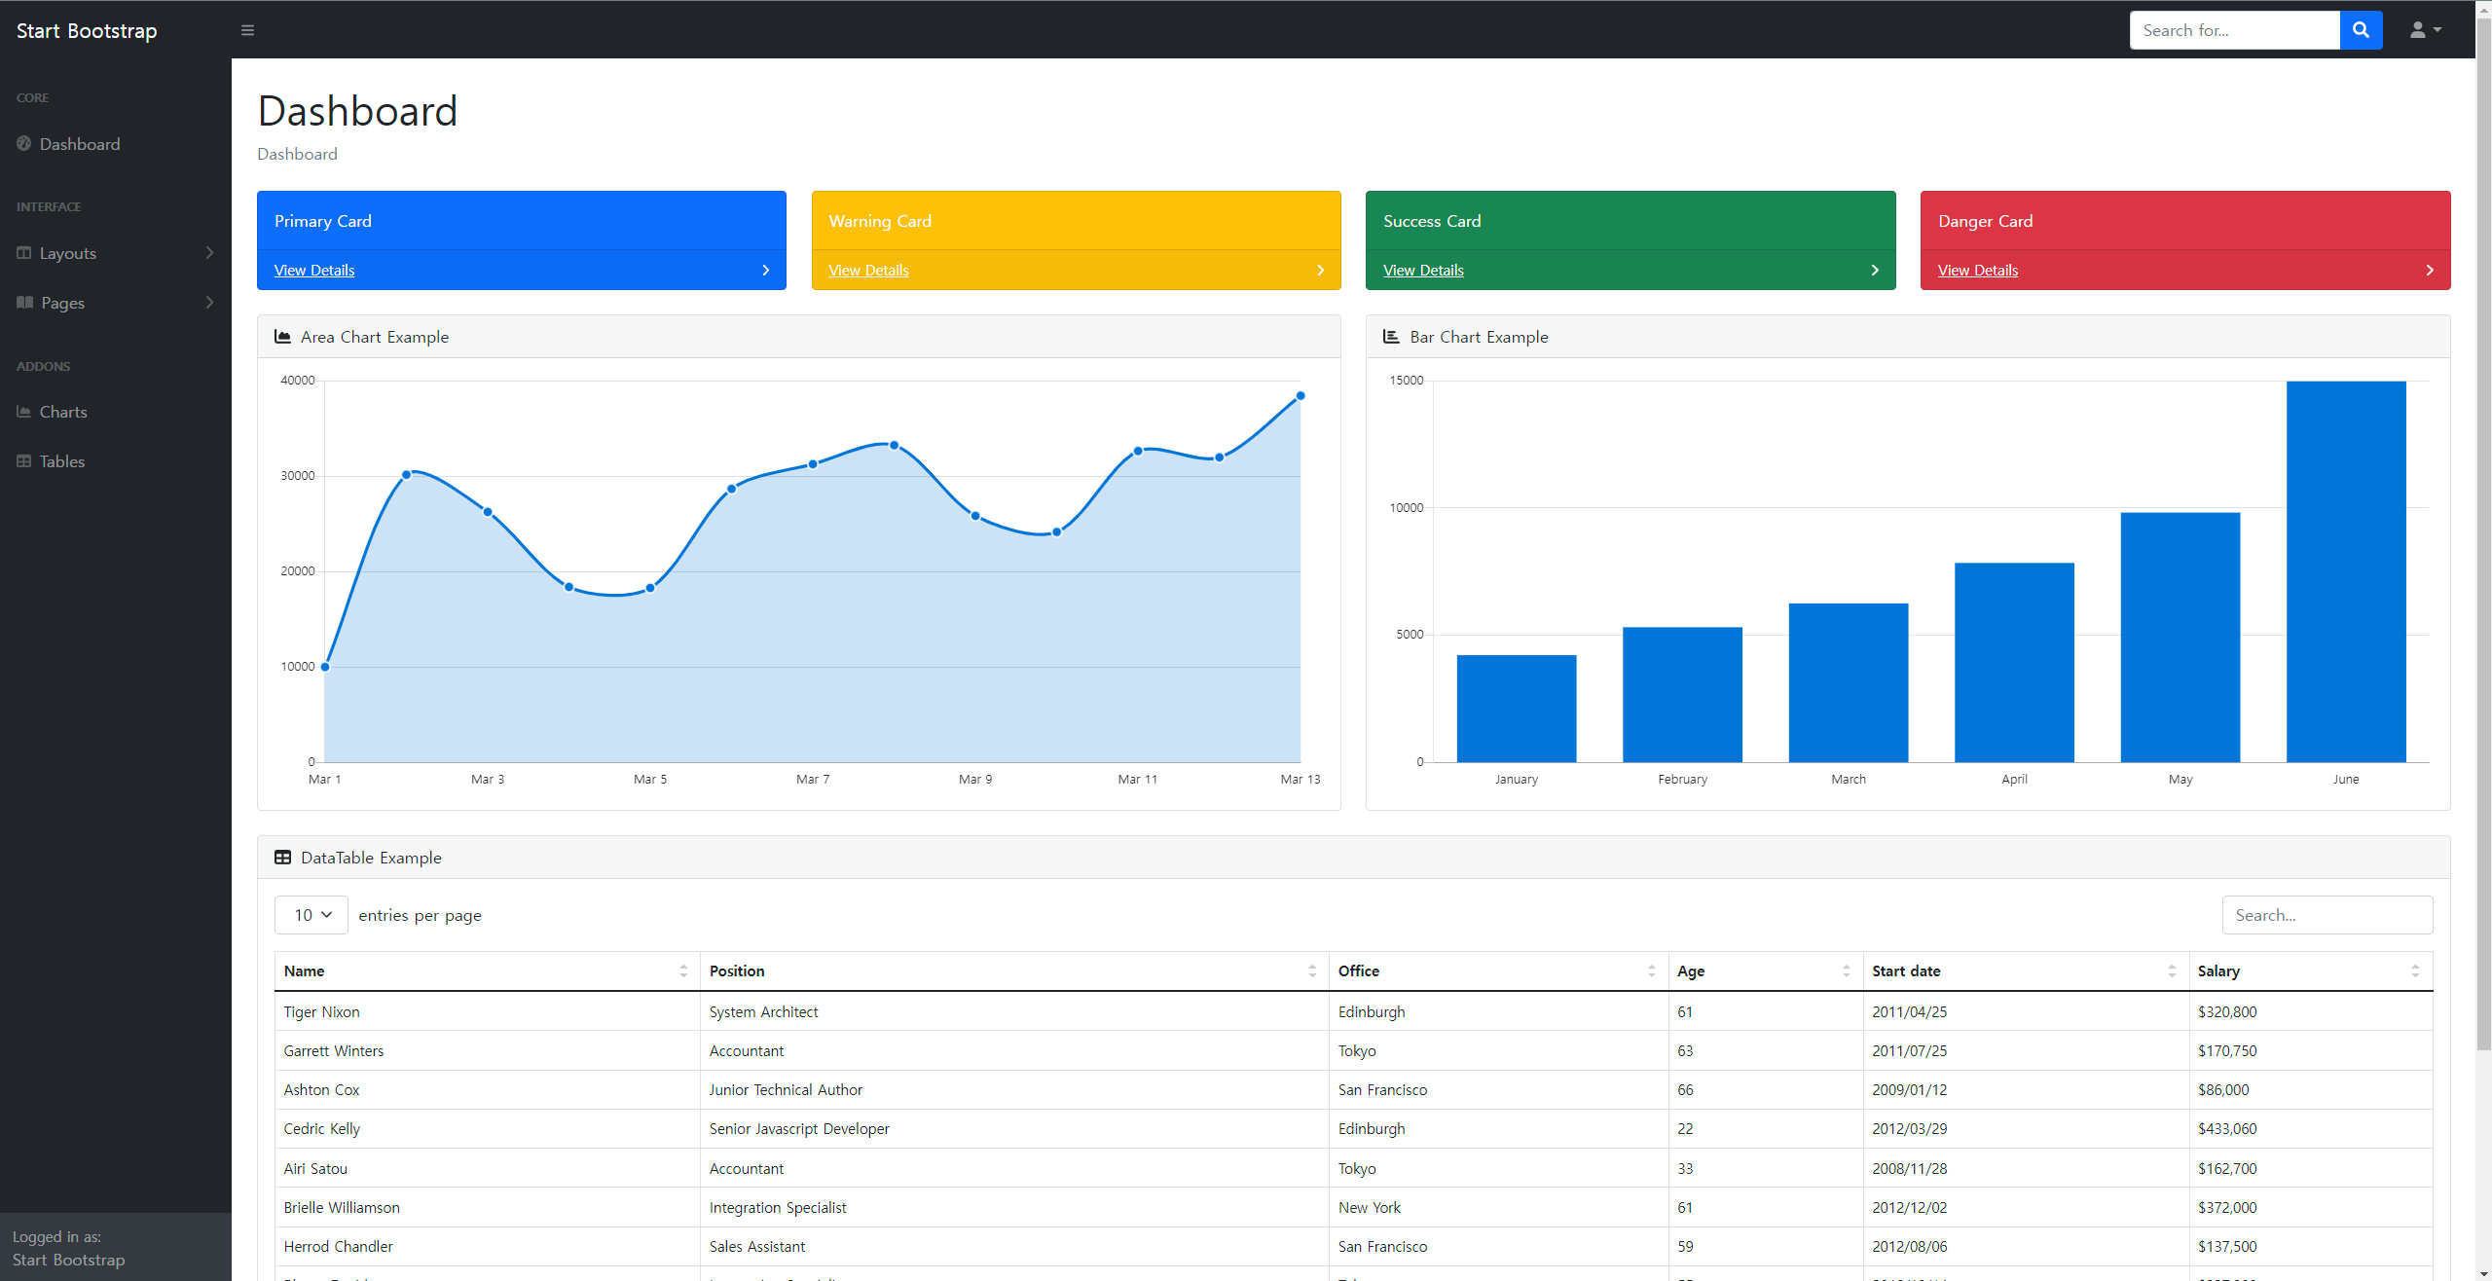
Task: Open View Details on the Primary Card
Action: coord(314,270)
